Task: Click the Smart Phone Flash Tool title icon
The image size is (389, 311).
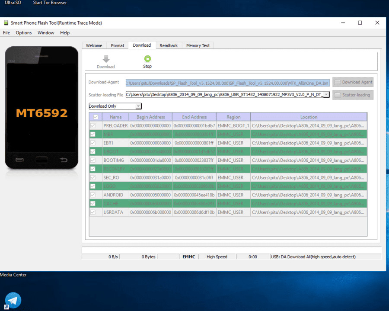Action: click(6, 23)
